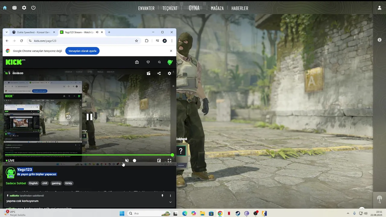Toggle mini player mode
Screen dimensions: 386x217
159,161
